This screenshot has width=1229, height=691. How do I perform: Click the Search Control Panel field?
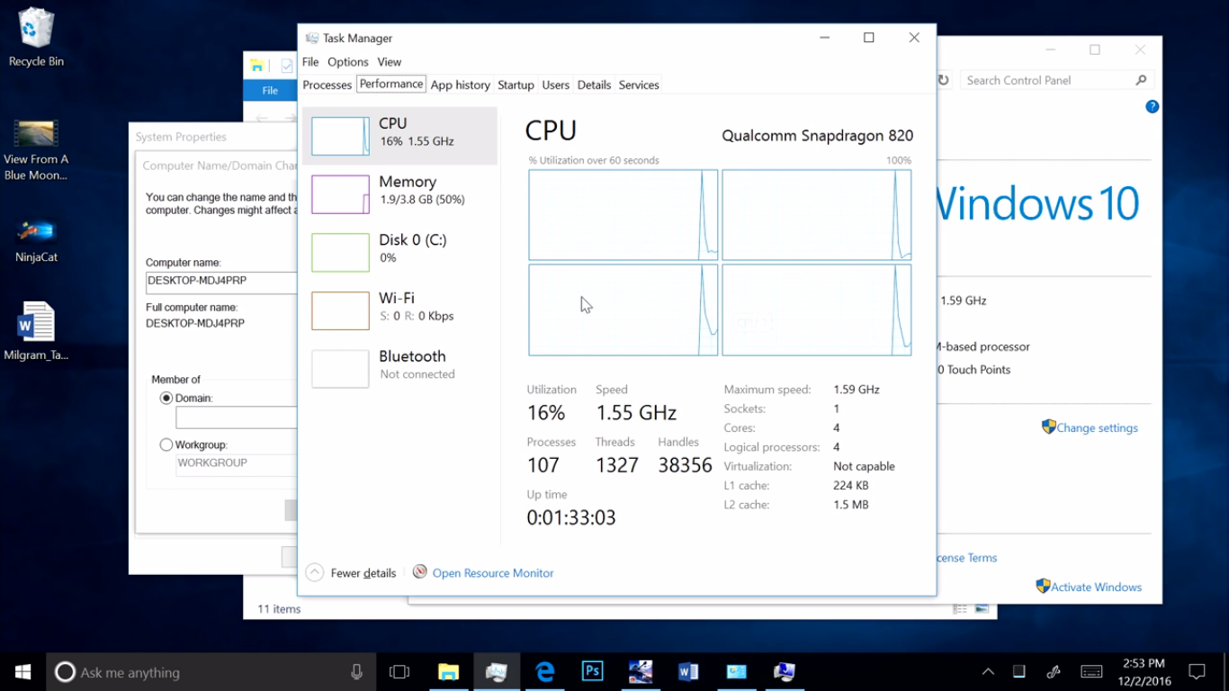pos(1048,80)
